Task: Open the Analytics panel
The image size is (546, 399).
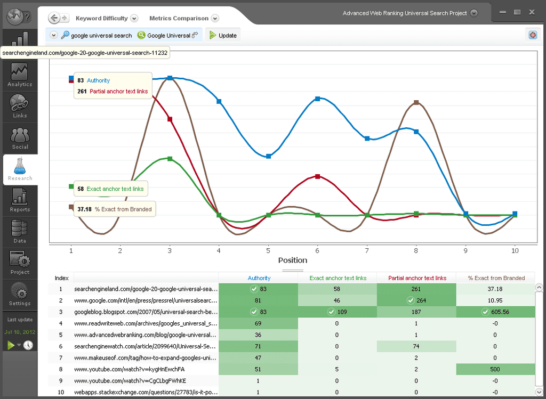Action: 20,75
